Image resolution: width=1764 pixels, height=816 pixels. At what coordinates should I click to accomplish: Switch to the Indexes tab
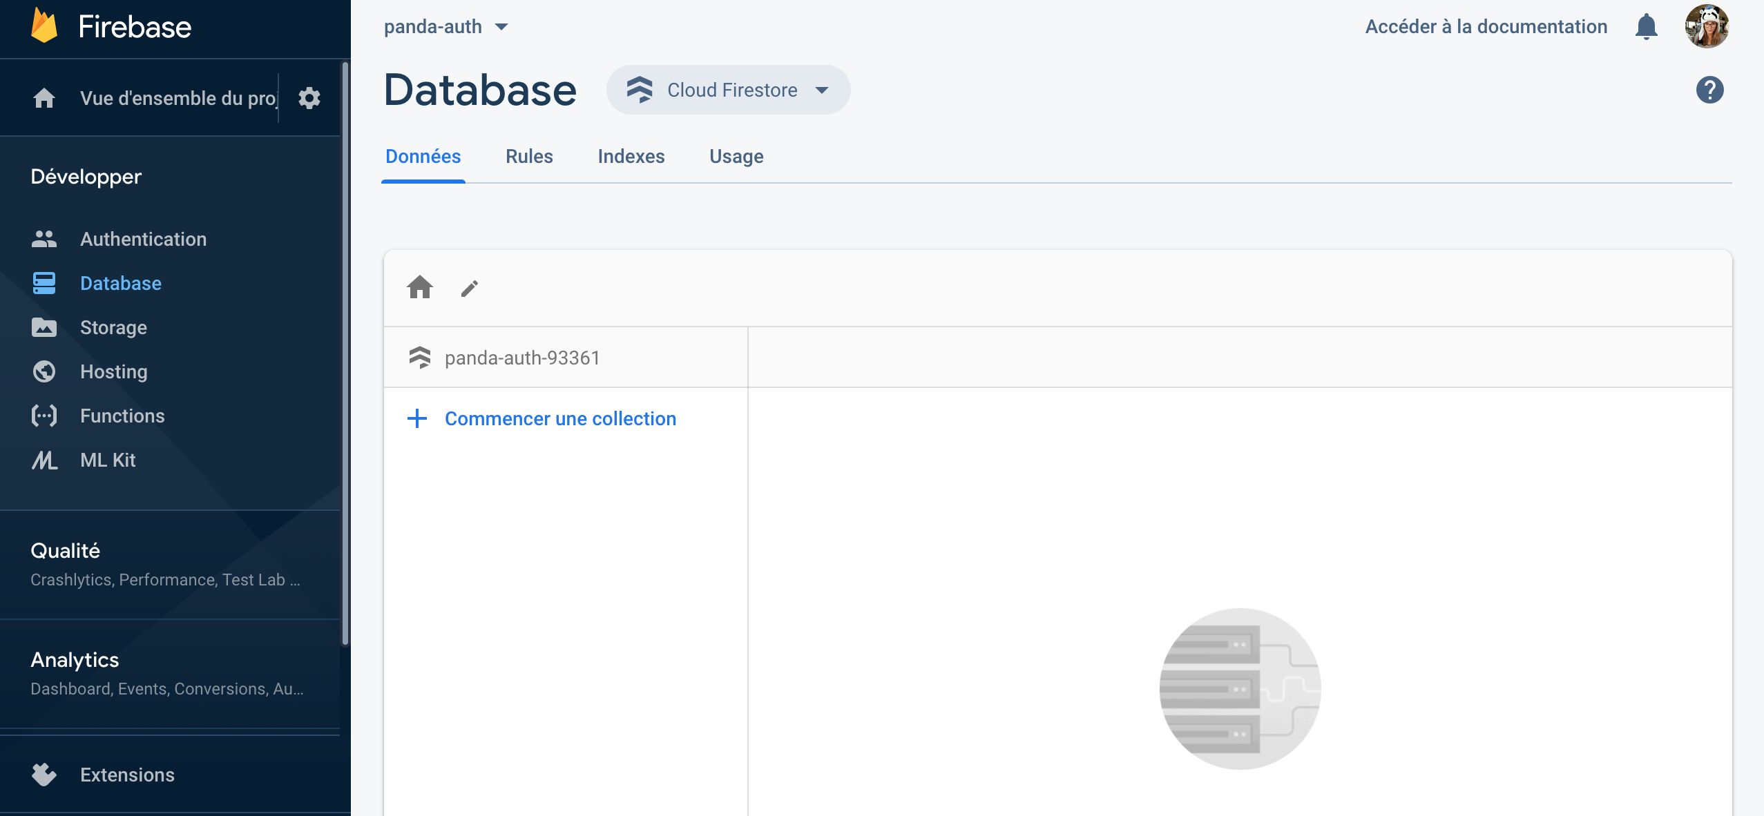coord(631,157)
